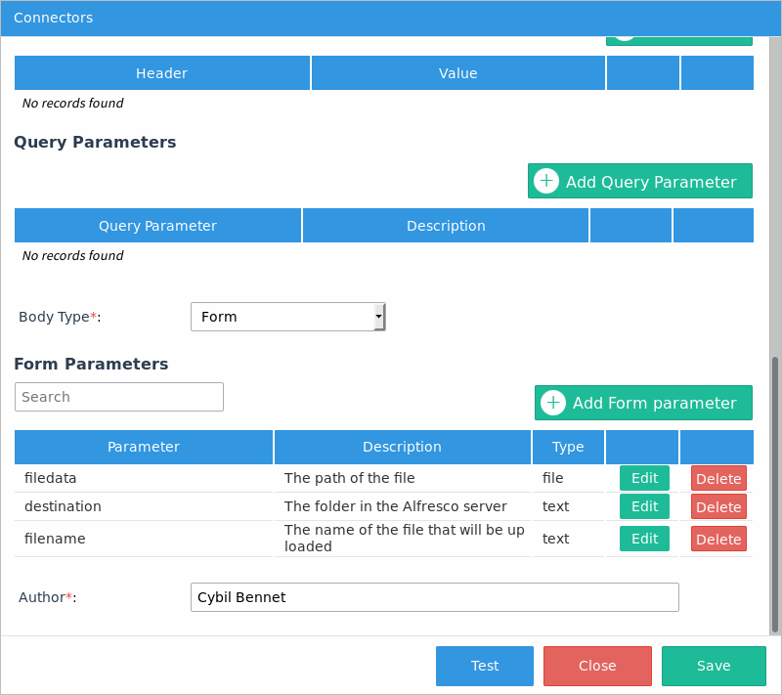Click the Form Parameters Description column header

pyautogui.click(x=402, y=447)
